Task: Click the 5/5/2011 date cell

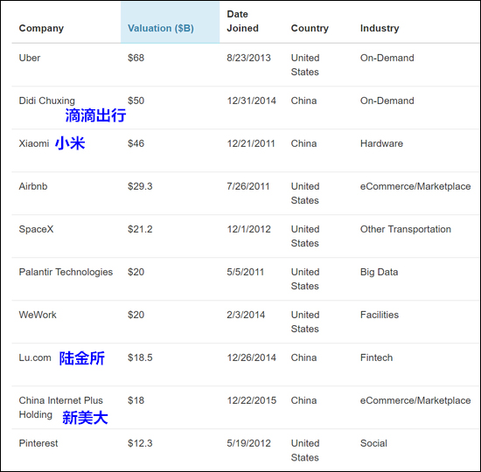Action: 245,272
